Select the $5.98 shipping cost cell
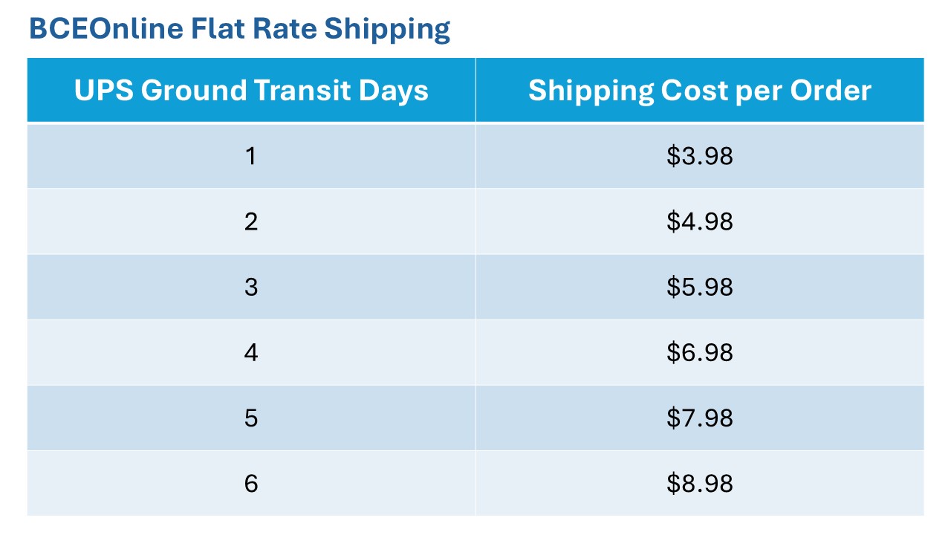The height and width of the screenshot is (535, 951). [699, 287]
